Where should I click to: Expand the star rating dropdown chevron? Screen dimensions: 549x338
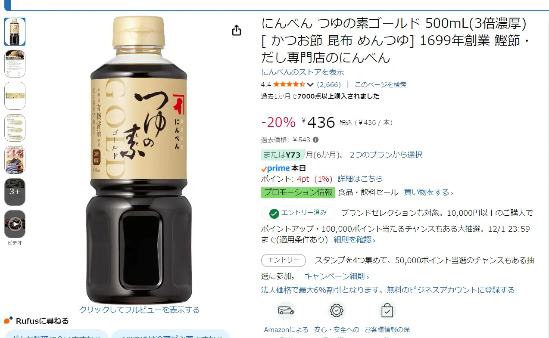coord(310,84)
